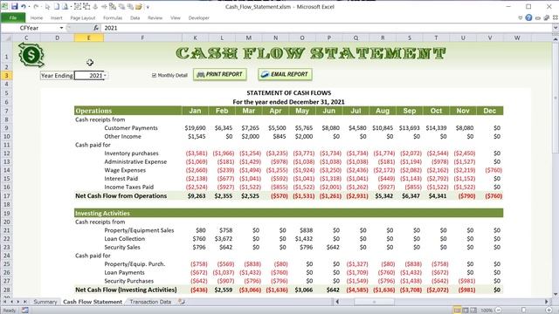Screen dimensions: 559x314
Task: Click the dollar sign cash flow logo
Action: [31, 55]
